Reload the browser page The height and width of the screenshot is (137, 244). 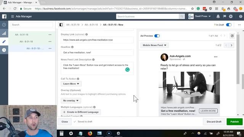pos(15,8)
